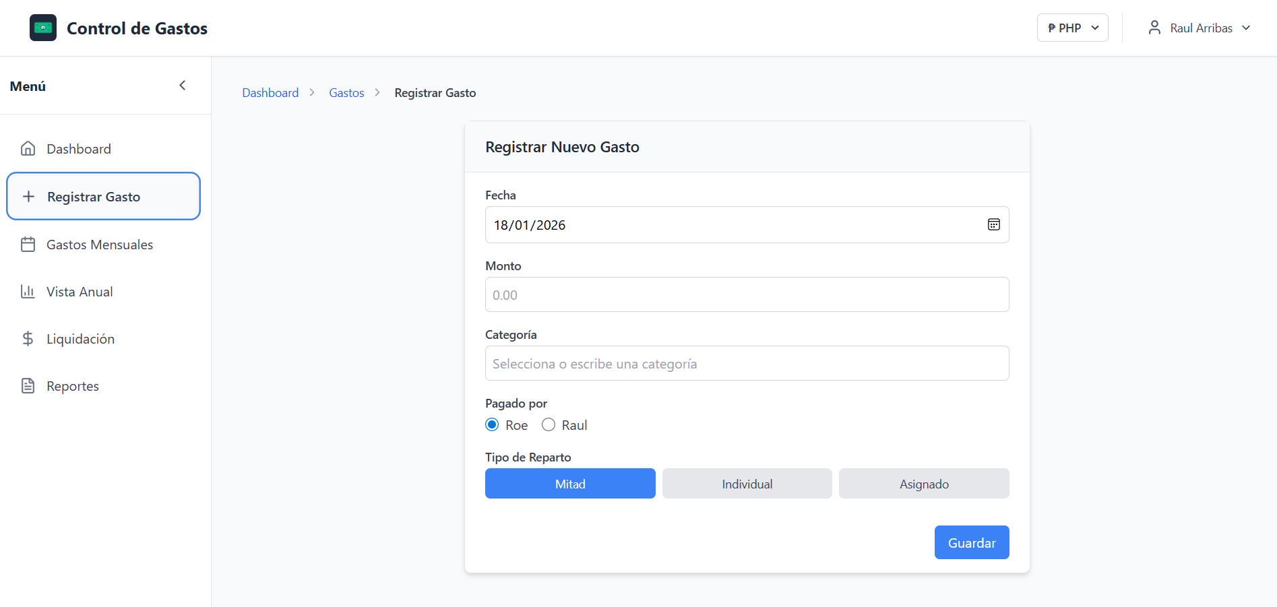
Task: Focus the Monto amount field
Action: (x=747, y=294)
